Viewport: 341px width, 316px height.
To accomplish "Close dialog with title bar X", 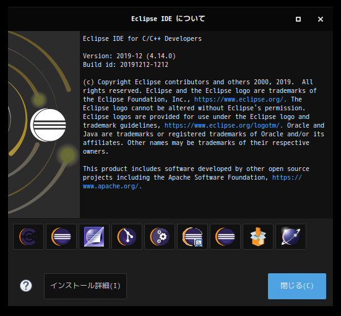I will [x=321, y=19].
